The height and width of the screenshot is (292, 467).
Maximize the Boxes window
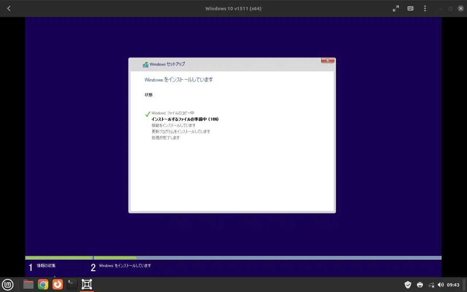click(450, 8)
